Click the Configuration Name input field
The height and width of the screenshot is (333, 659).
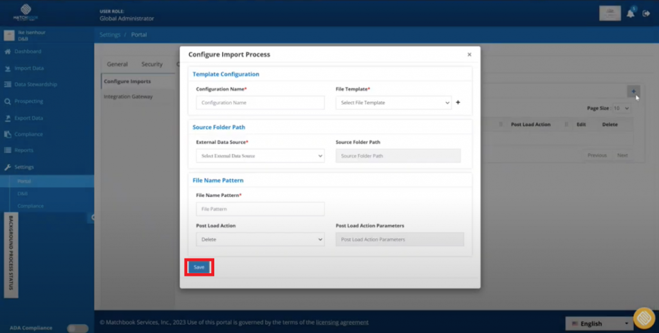260,103
